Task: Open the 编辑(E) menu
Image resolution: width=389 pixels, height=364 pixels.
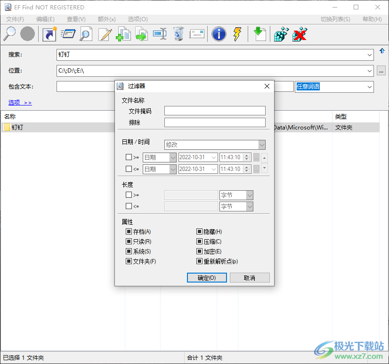Action: tap(45, 19)
